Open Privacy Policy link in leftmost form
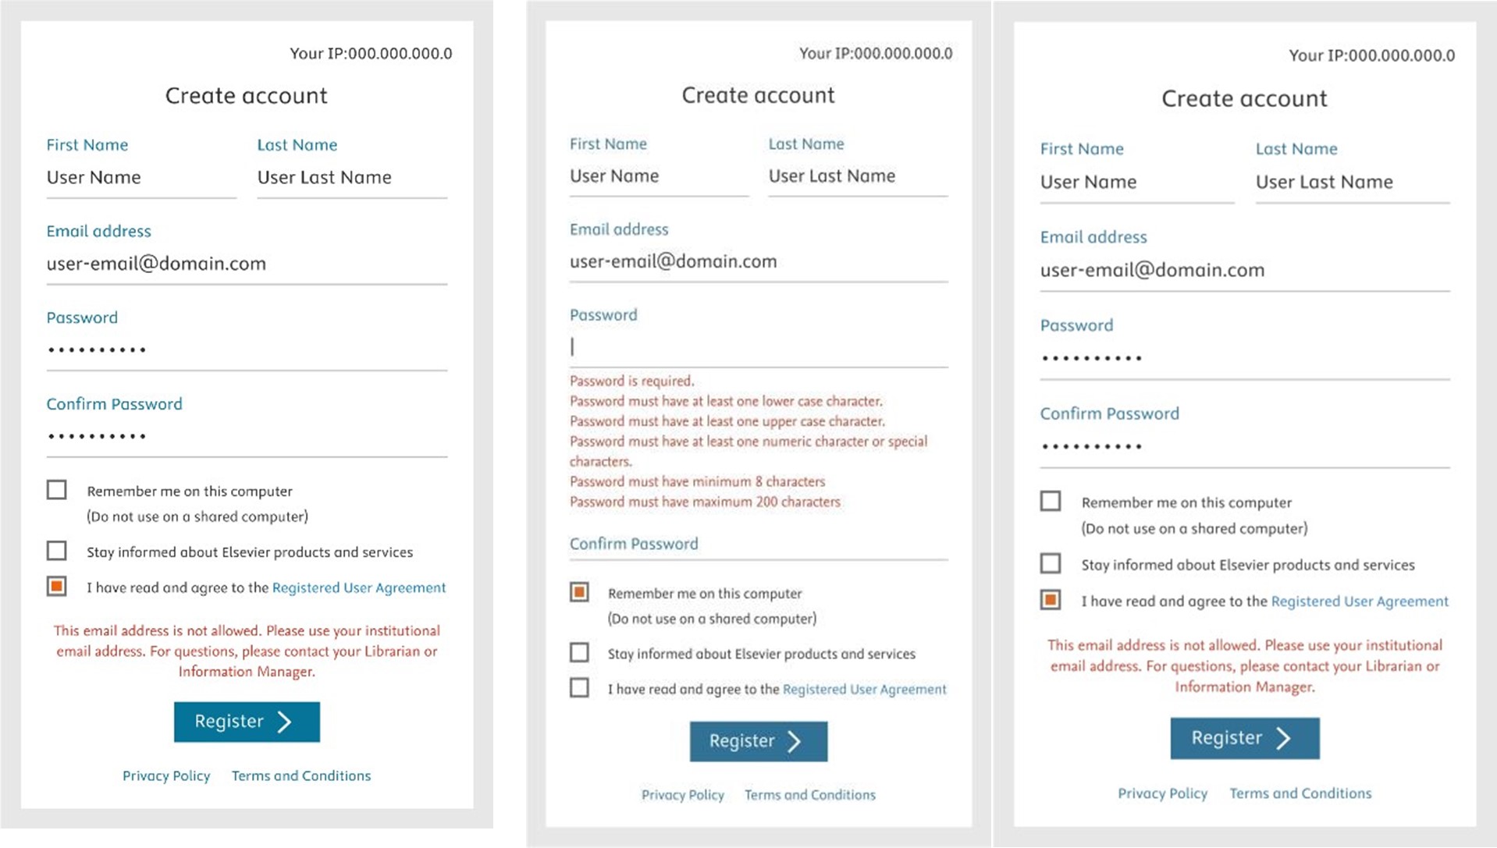 (166, 776)
